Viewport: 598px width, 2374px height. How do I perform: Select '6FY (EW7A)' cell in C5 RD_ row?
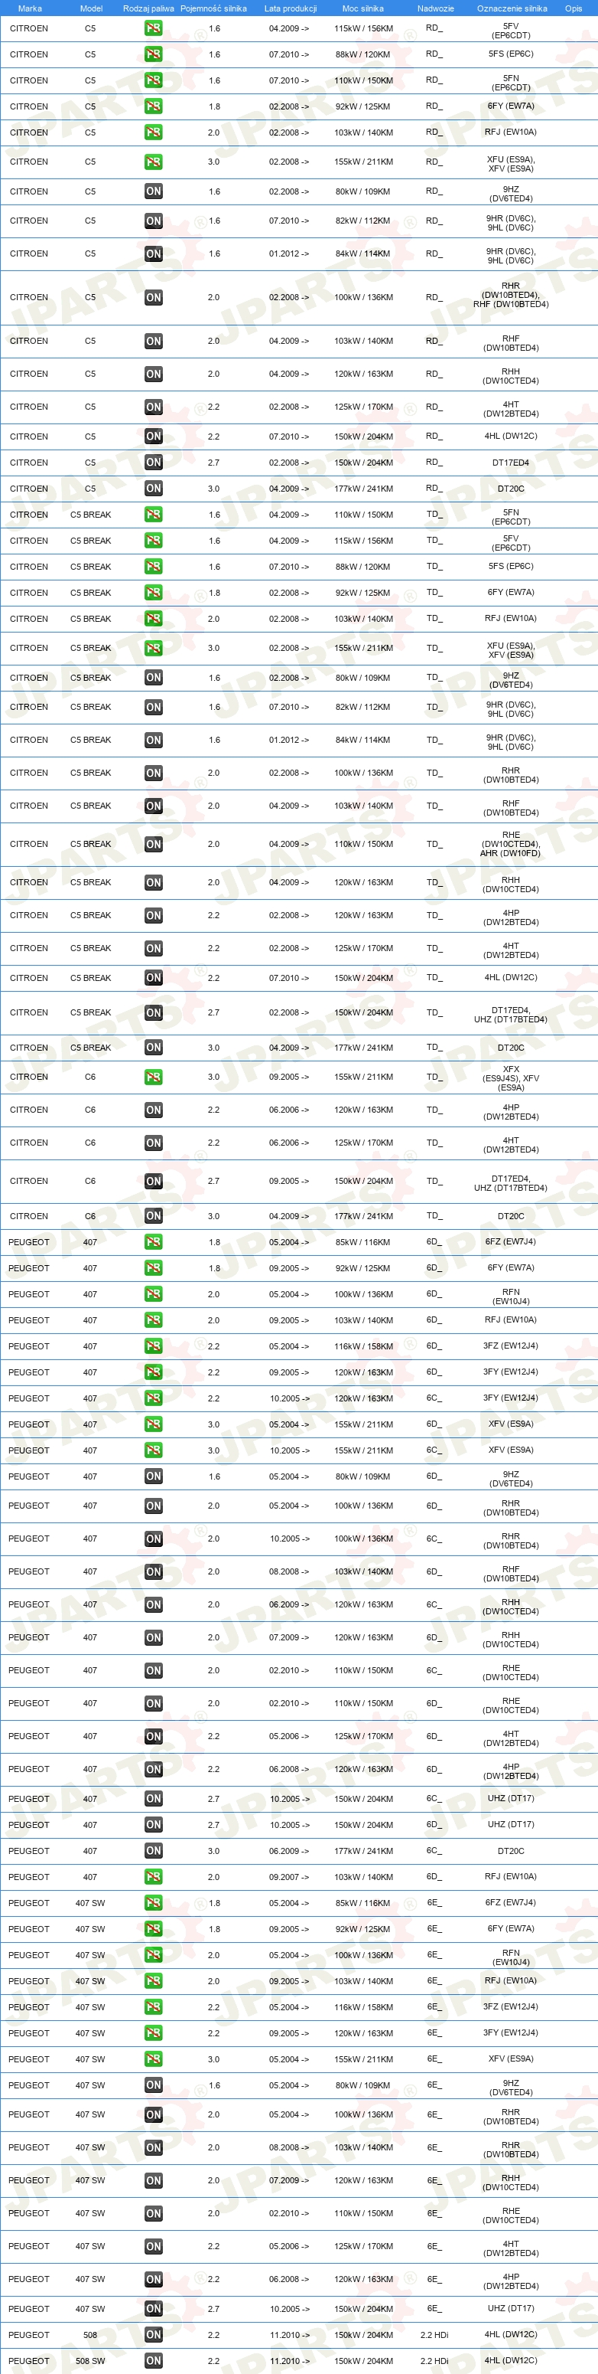click(x=511, y=106)
